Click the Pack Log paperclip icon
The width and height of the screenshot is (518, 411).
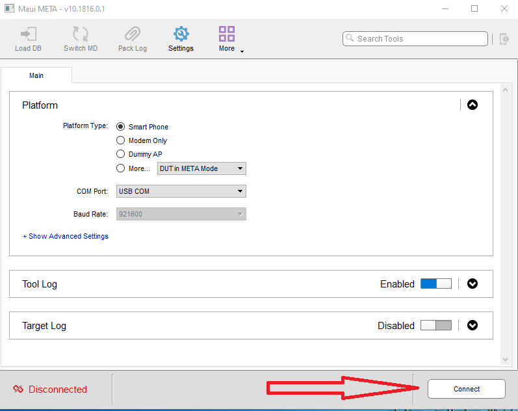click(133, 34)
